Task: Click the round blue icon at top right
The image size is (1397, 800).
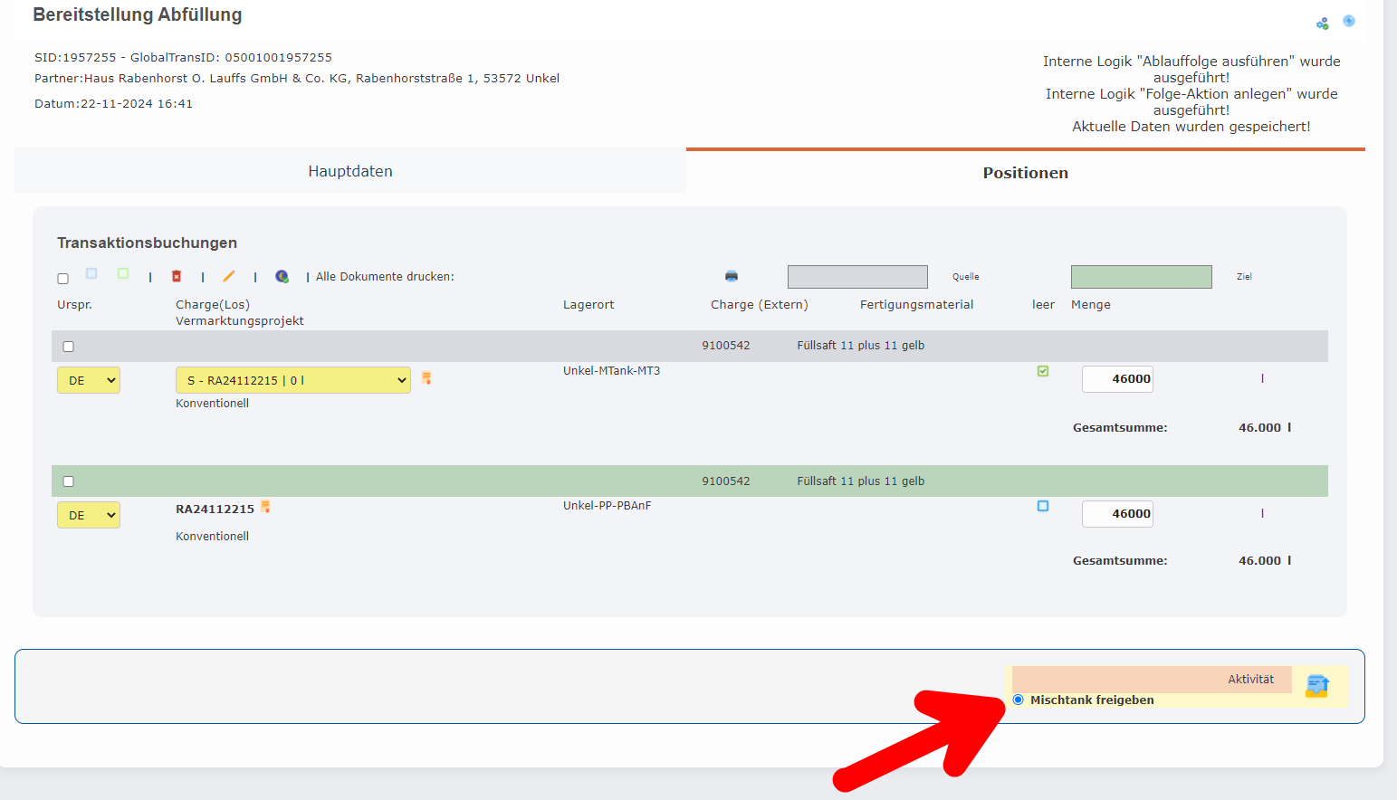Action: [x=1349, y=21]
